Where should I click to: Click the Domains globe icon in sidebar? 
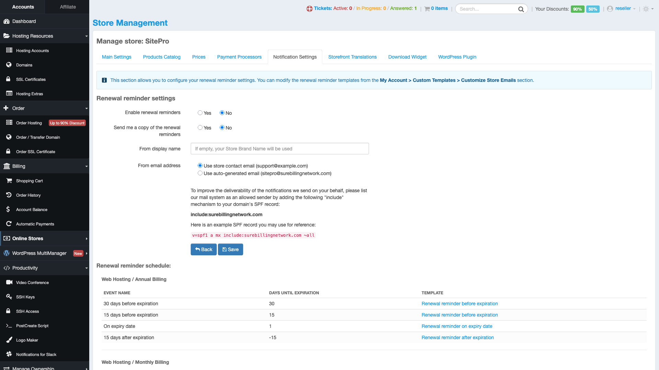pyautogui.click(x=9, y=65)
